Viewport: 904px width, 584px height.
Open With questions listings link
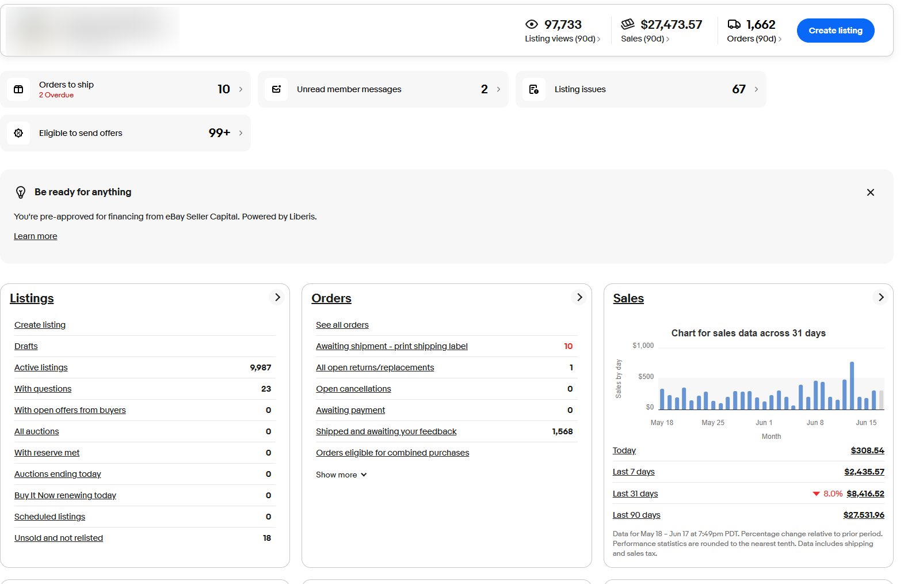point(43,389)
